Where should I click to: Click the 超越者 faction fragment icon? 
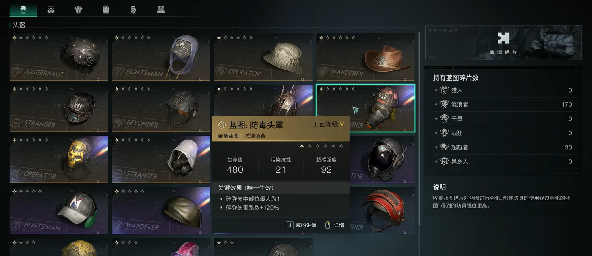pos(444,147)
